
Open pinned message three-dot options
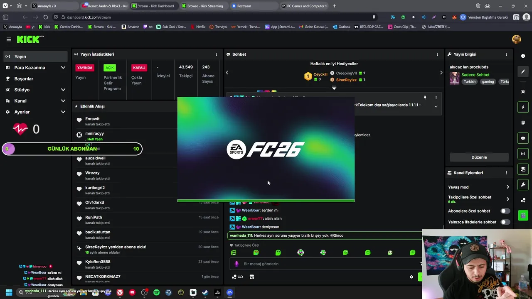436,98
